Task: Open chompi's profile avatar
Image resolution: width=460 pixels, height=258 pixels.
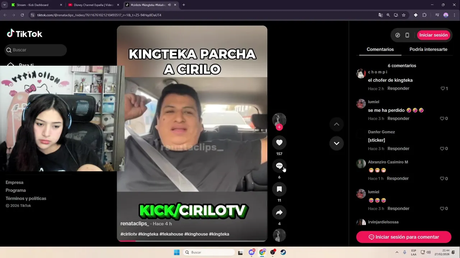Action: click(361, 73)
